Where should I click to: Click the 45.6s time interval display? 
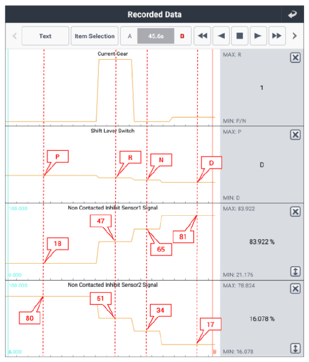point(156,36)
